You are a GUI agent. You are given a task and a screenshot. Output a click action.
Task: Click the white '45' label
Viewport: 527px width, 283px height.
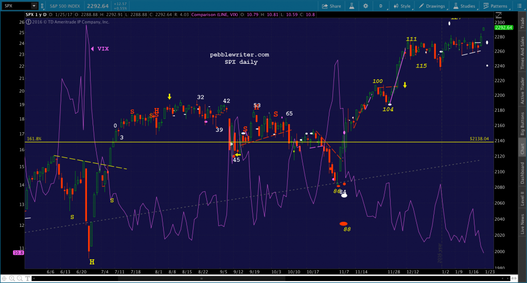tap(236, 160)
